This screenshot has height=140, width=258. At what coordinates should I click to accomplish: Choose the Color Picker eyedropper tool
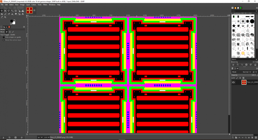(2, 17)
